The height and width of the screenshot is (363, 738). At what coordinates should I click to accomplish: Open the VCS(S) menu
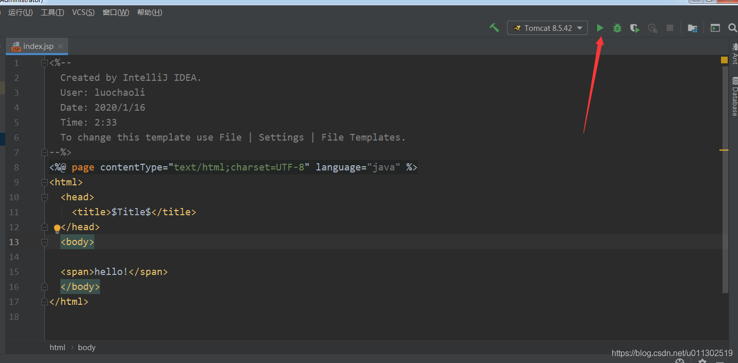[83, 12]
